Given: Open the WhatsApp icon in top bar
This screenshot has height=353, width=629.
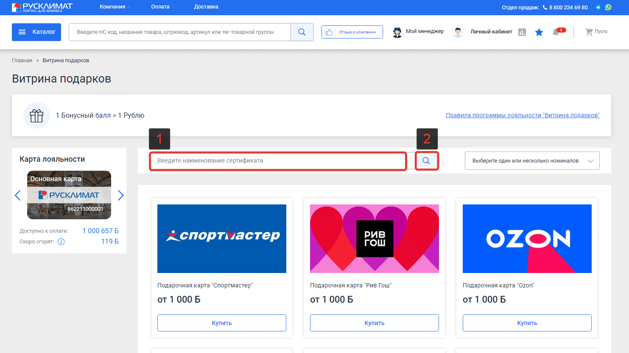Looking at the screenshot, I should pyautogui.click(x=608, y=7).
